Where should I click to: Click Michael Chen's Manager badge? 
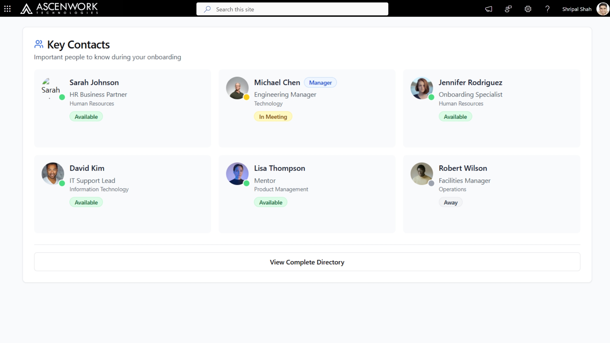click(320, 83)
